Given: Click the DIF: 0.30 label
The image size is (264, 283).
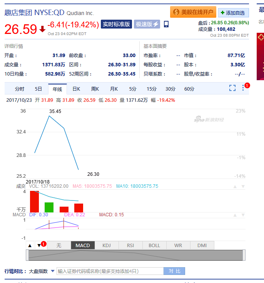Looking at the screenshot, I should pyautogui.click(x=38, y=215).
